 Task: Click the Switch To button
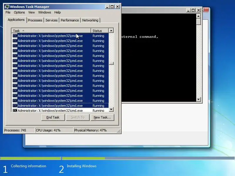(x=78, y=117)
